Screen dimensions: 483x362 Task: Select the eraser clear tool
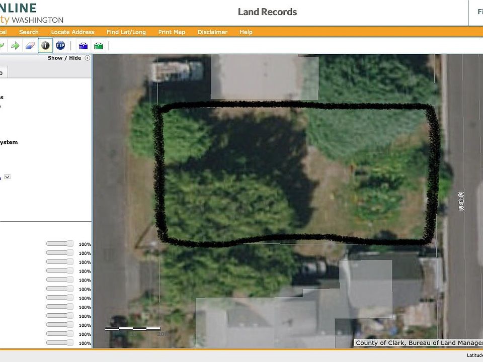click(30, 46)
